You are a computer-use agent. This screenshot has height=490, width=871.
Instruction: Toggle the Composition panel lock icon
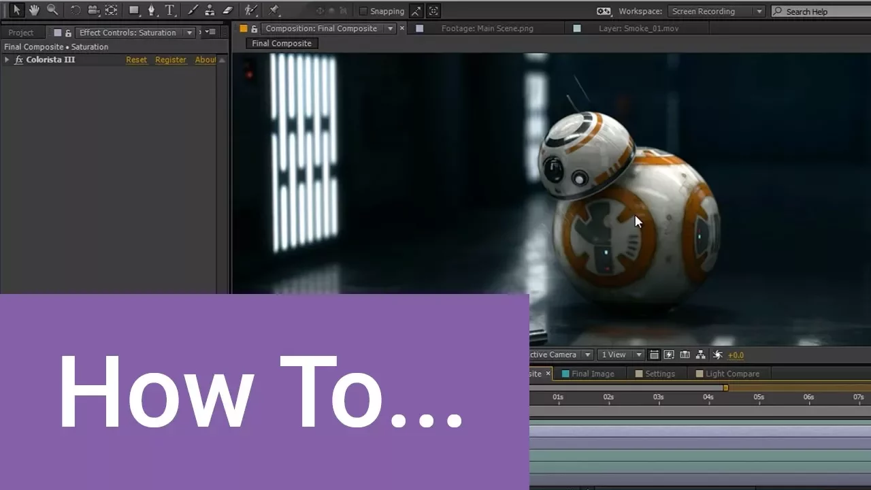pos(254,29)
